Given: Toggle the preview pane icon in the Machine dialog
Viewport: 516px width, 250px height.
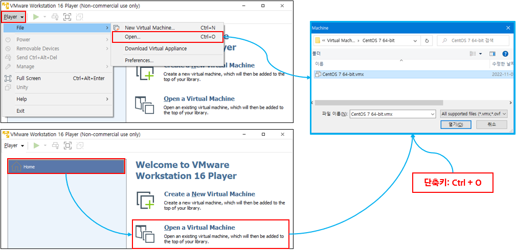Looking at the screenshot, I should (x=492, y=54).
